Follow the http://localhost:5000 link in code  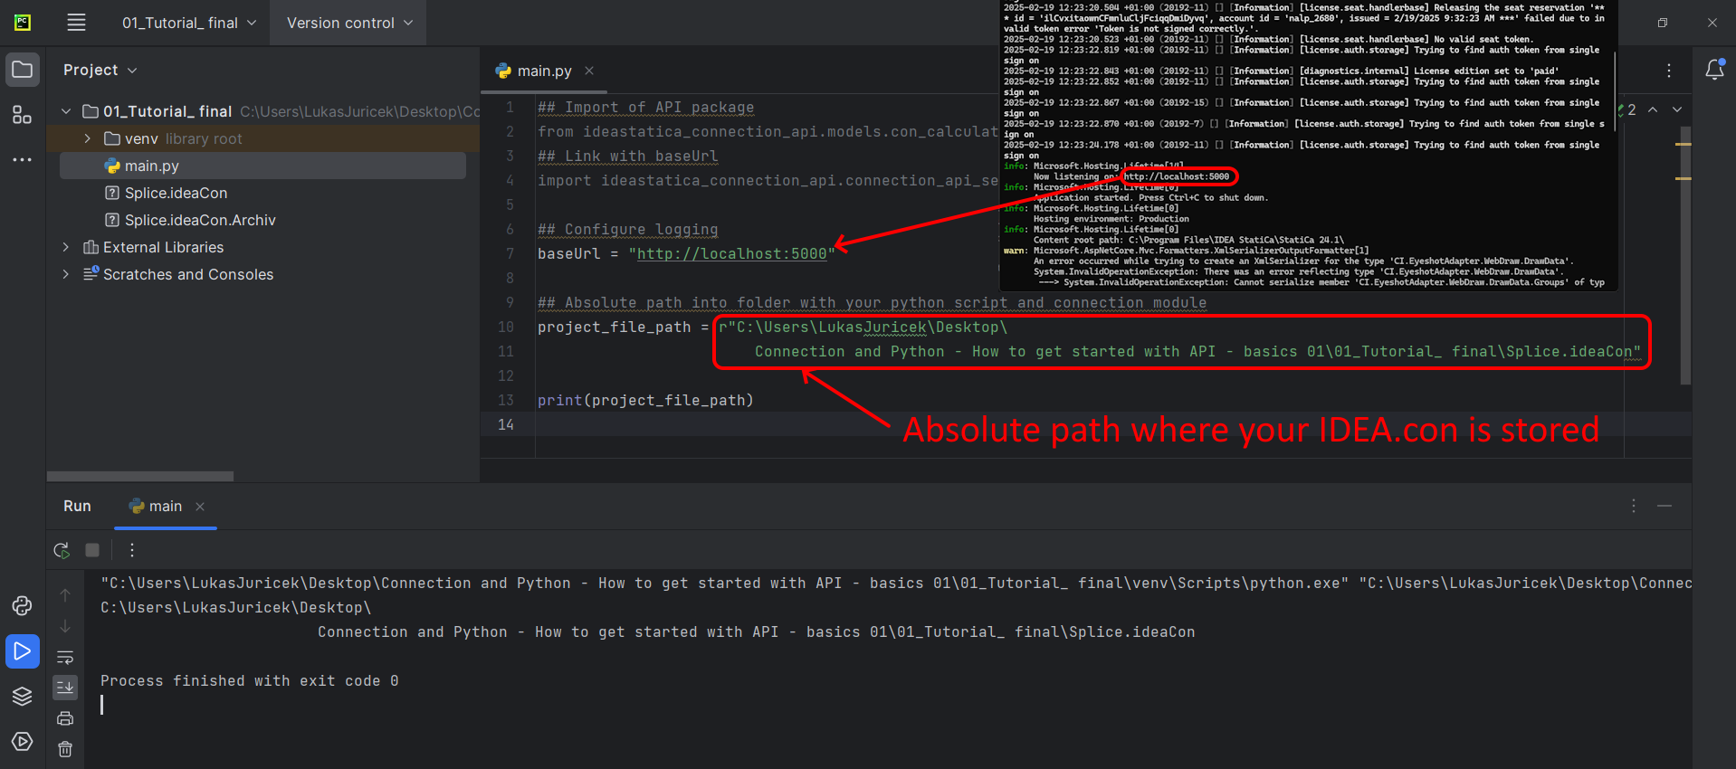click(731, 254)
